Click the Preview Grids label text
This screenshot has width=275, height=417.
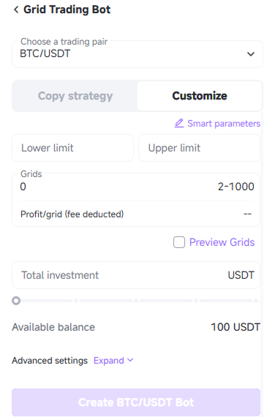pos(222,242)
